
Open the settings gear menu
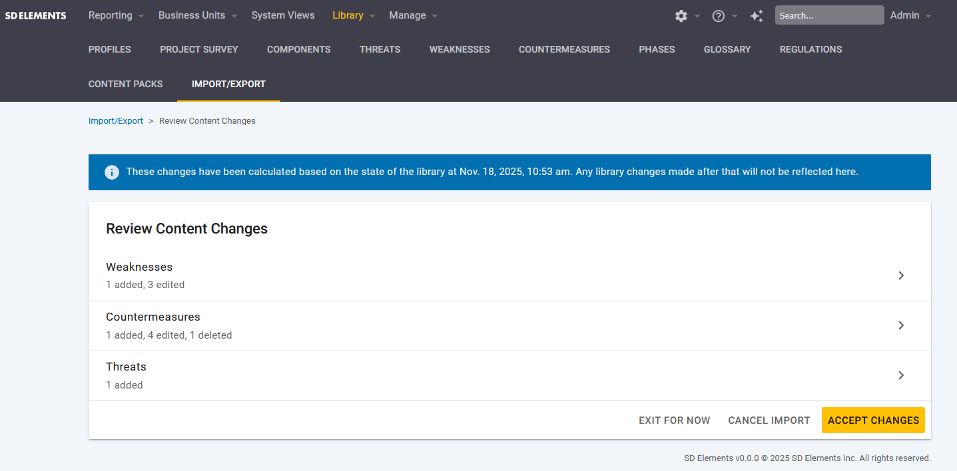[x=681, y=16]
